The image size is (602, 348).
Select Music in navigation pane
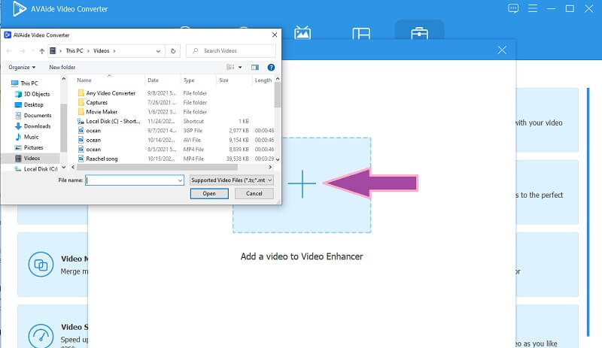click(x=31, y=137)
